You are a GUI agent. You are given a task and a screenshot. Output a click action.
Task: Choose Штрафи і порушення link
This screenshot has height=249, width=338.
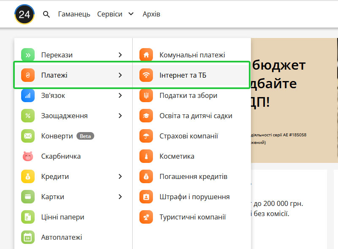click(195, 197)
